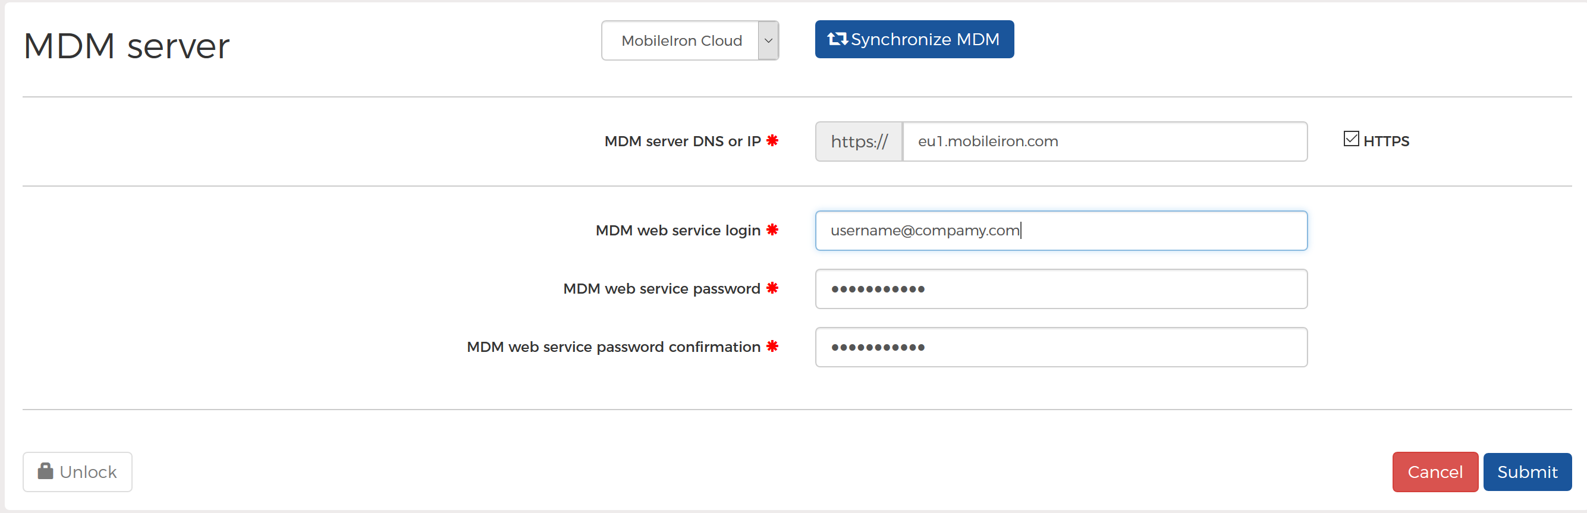Click the 'MDM web service password' label
The height and width of the screenshot is (513, 1587).
(662, 288)
